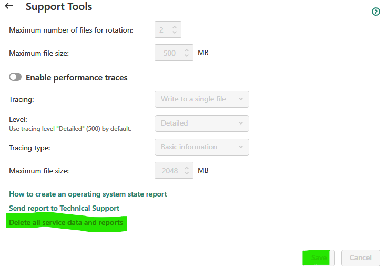
Task: Decrease the 500 MB maximum file size
Action: point(186,56)
